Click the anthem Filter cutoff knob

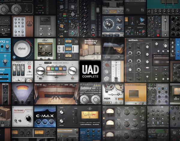165,46
